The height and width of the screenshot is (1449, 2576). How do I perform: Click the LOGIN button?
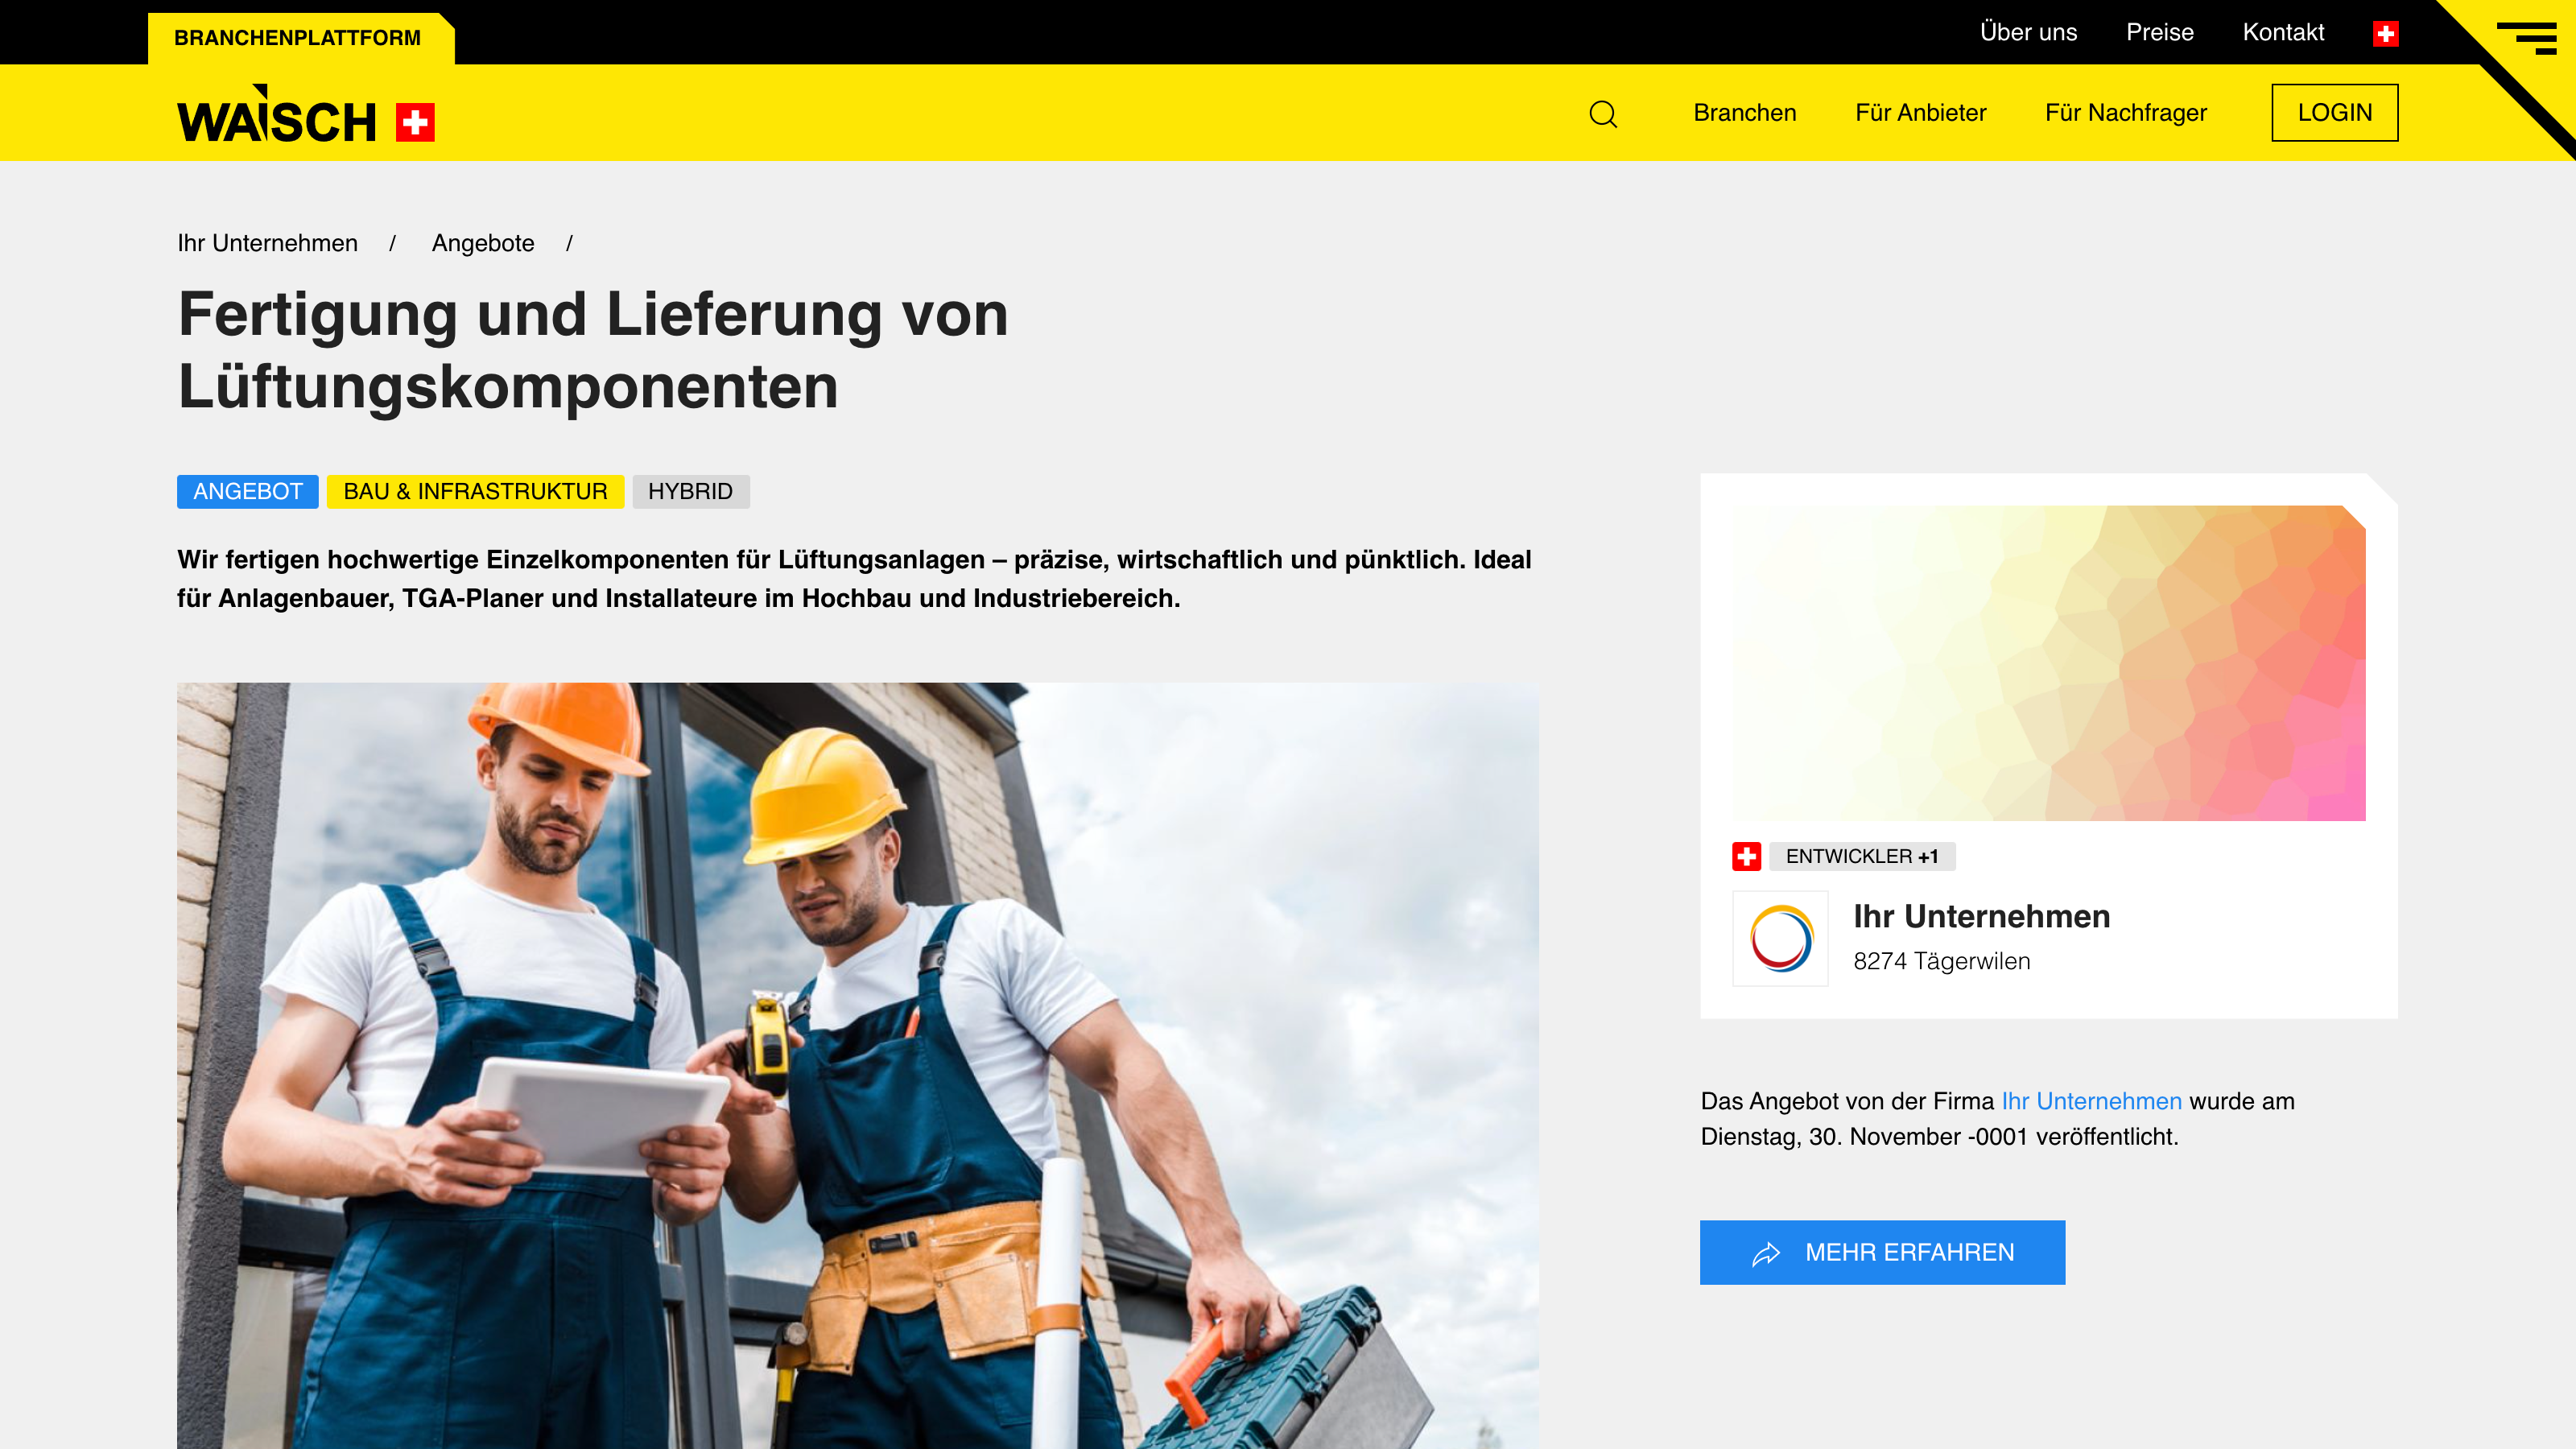2334,112
